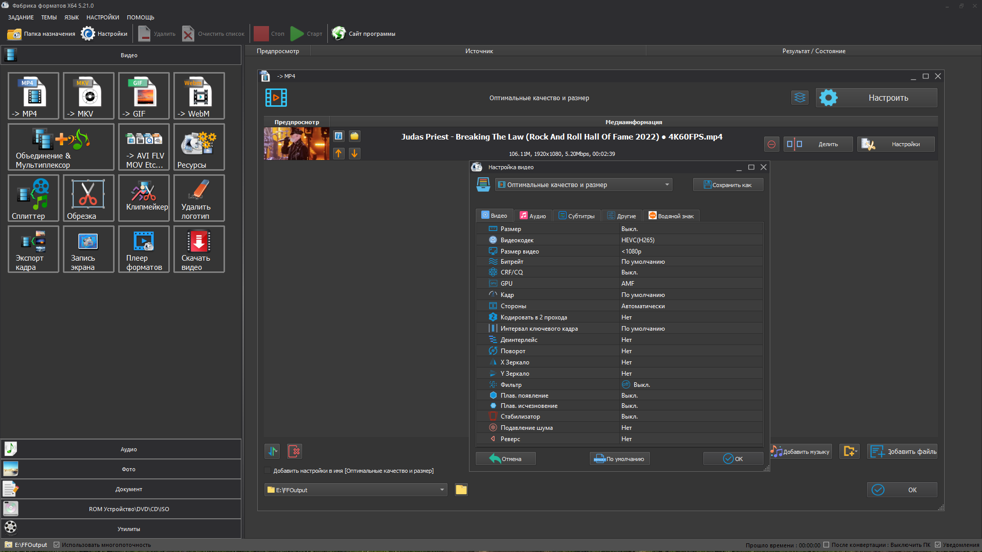Expand ROM Устройство\DVD\CD\ISO panel
This screenshot has width=982, height=552.
pyautogui.click(x=121, y=509)
